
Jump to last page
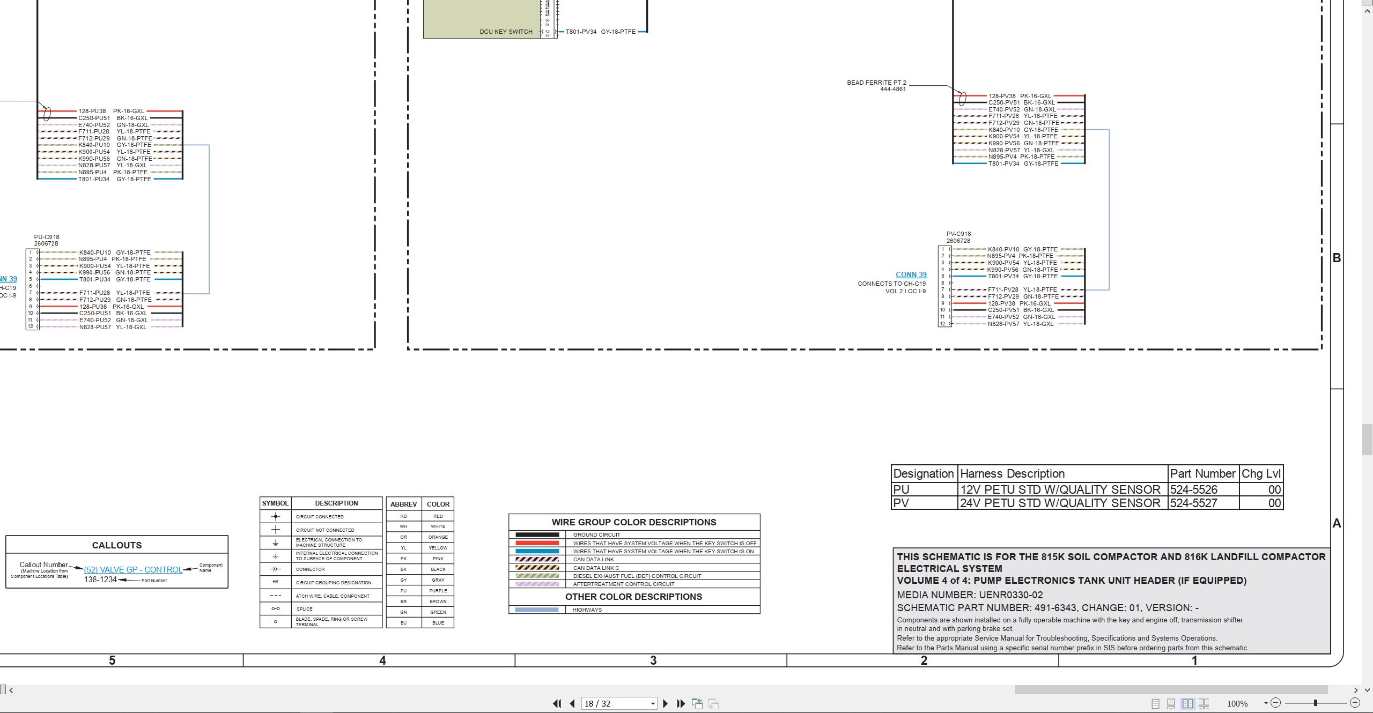click(x=681, y=703)
